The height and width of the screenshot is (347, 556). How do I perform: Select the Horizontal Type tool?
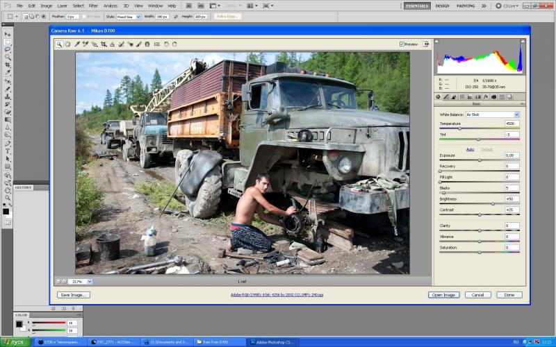8,151
